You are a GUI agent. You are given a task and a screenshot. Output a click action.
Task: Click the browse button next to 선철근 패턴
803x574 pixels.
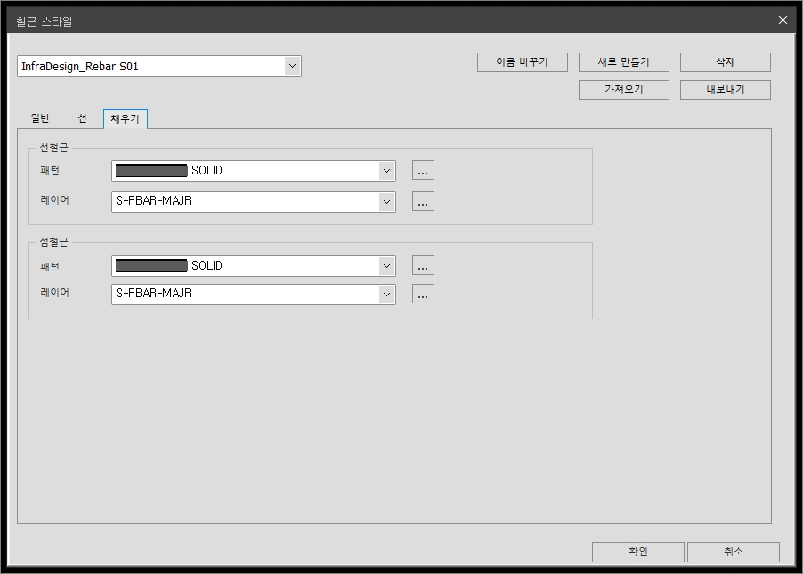coord(423,170)
